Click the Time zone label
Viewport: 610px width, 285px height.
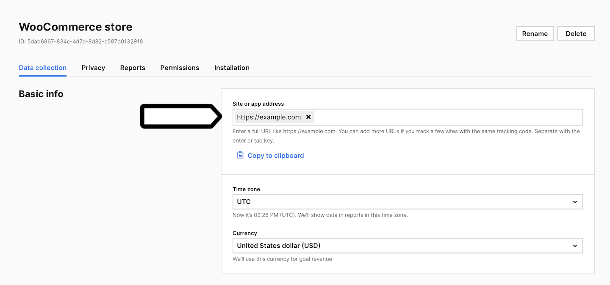pos(246,189)
